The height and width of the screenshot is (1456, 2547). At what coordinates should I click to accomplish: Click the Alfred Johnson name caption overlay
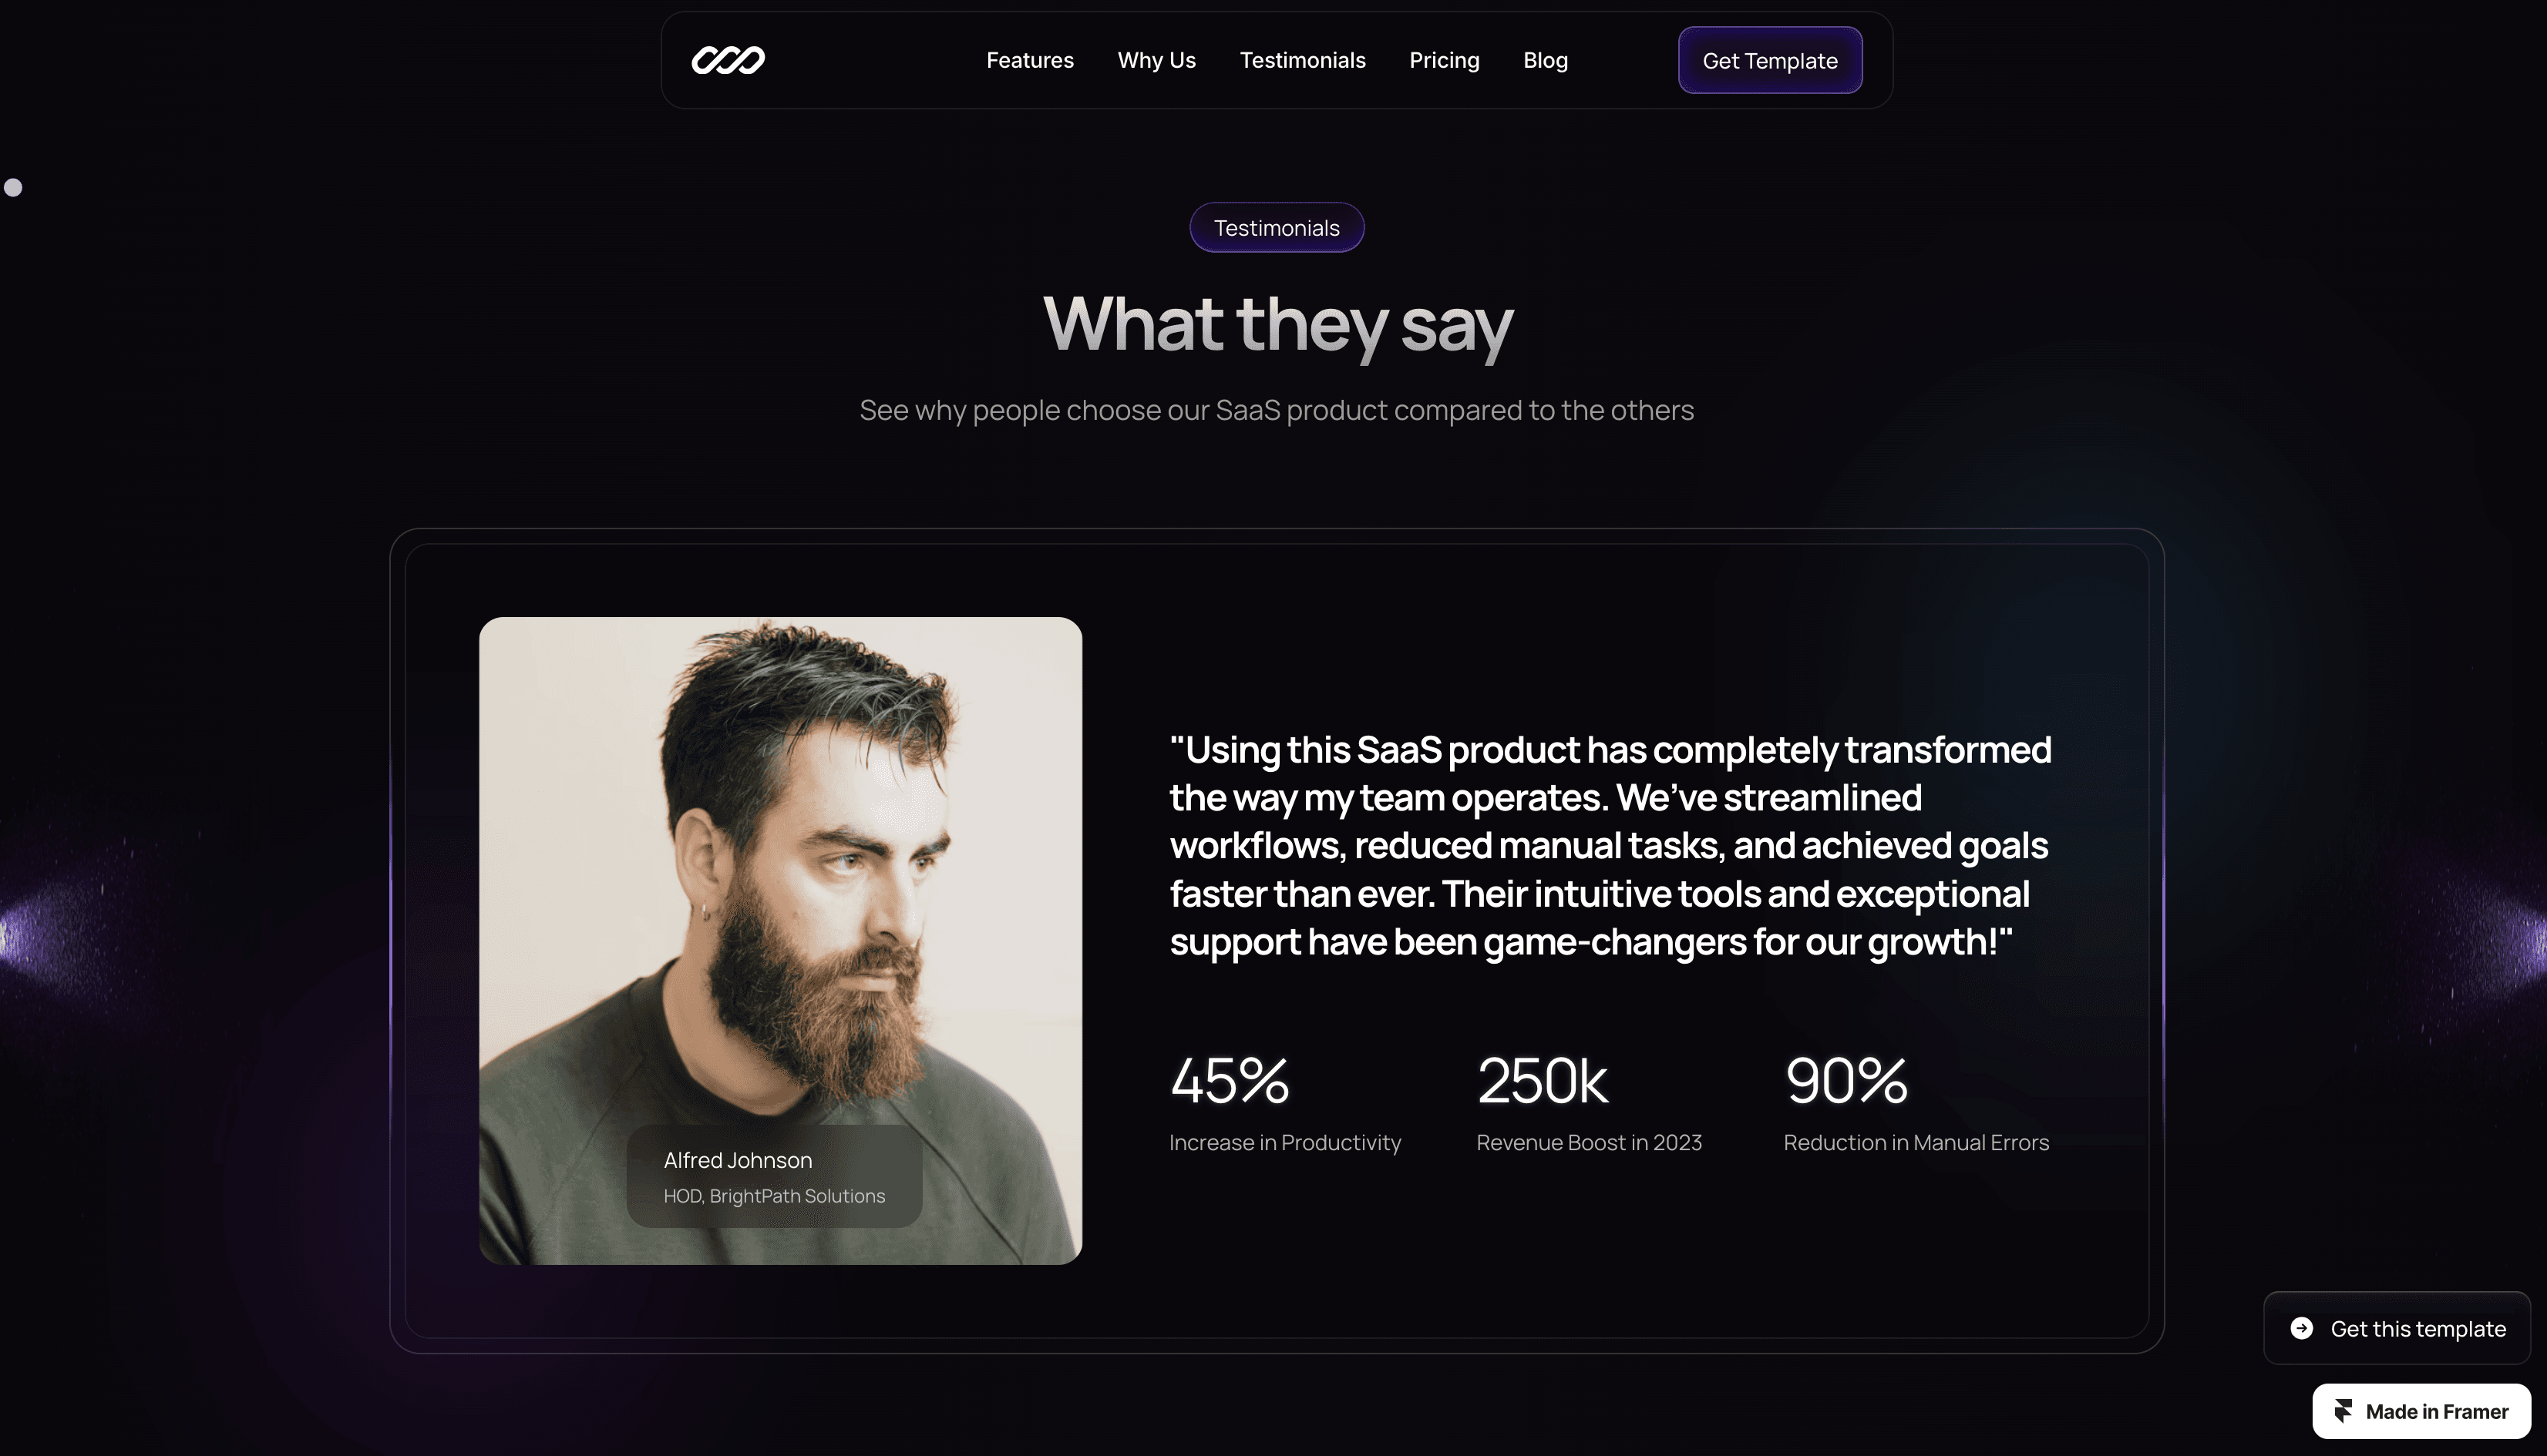coord(774,1176)
